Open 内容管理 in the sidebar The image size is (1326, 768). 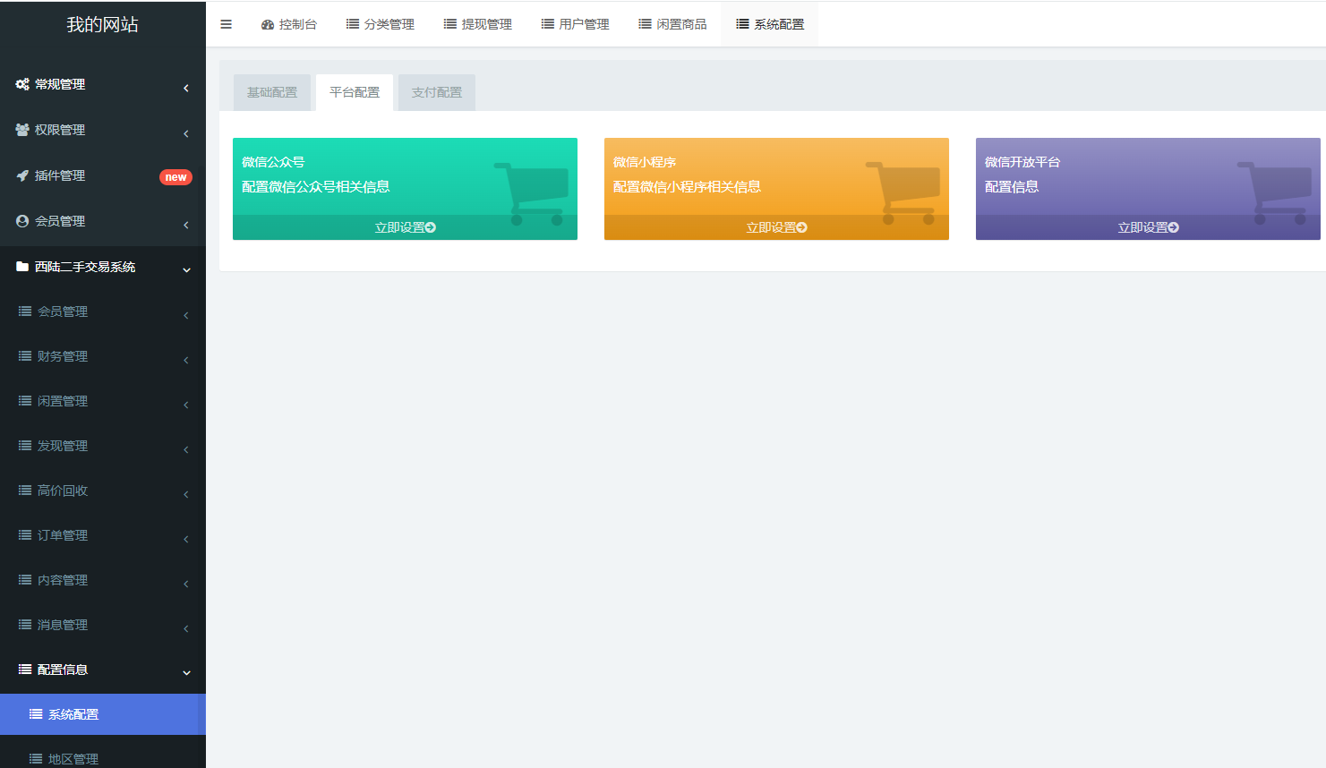103,580
